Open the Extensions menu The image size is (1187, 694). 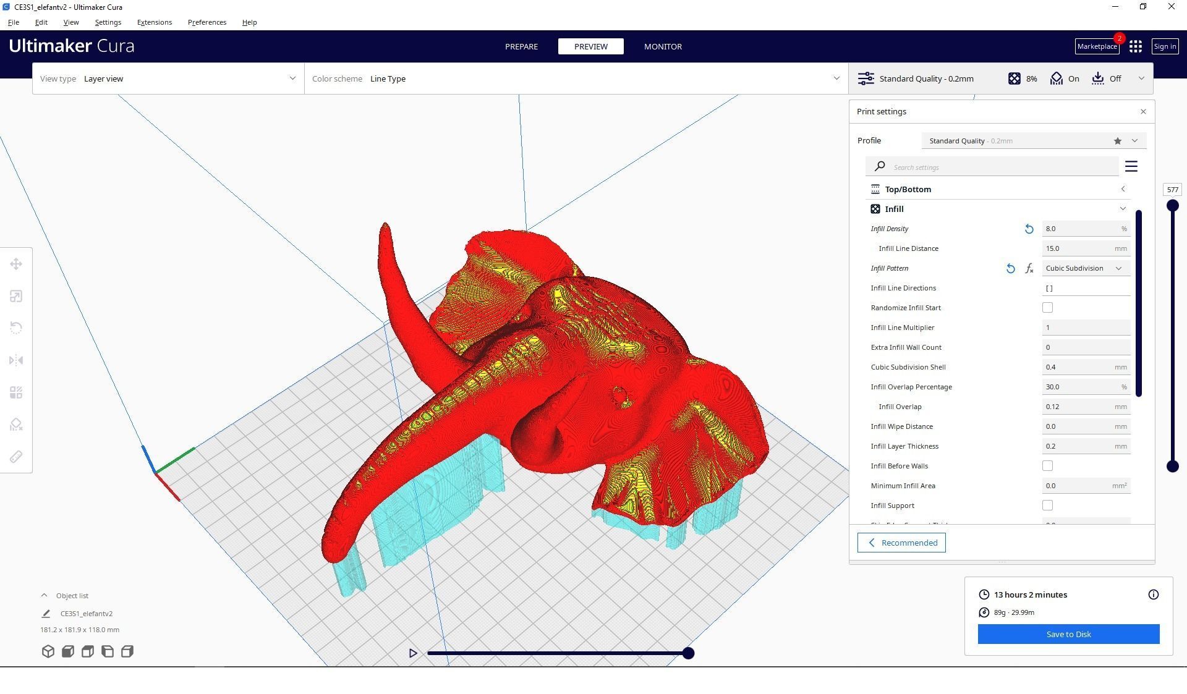pos(155,22)
